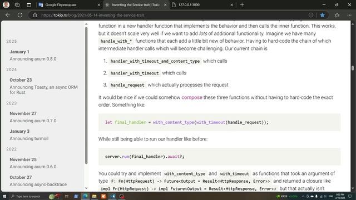The height and width of the screenshot is (200, 356).
Task: Open the November 27 blog entry
Action: (x=23, y=113)
